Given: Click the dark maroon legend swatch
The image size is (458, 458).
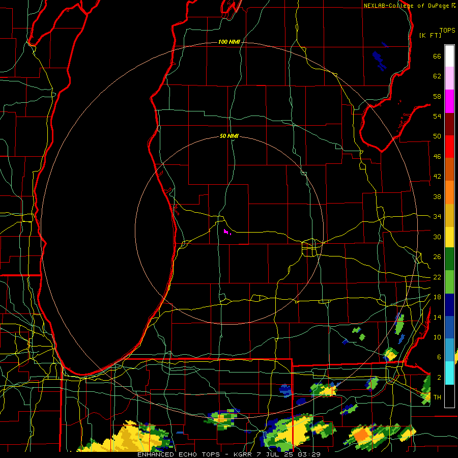Looking at the screenshot, I should pyautogui.click(x=449, y=125).
